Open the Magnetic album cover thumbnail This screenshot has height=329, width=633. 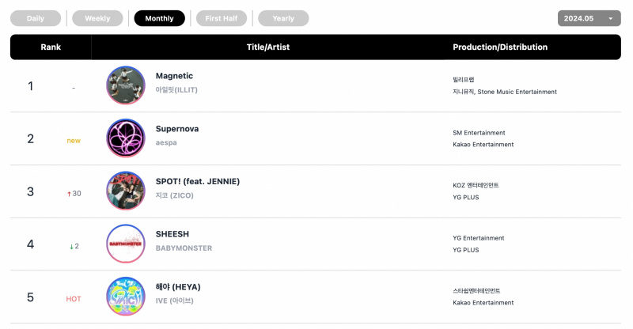[126, 85]
